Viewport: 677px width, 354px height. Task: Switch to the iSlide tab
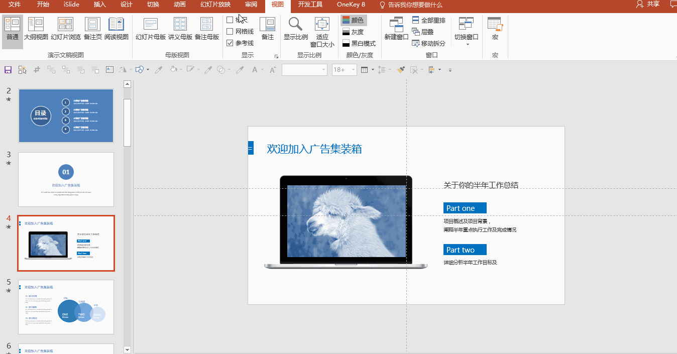click(x=71, y=5)
